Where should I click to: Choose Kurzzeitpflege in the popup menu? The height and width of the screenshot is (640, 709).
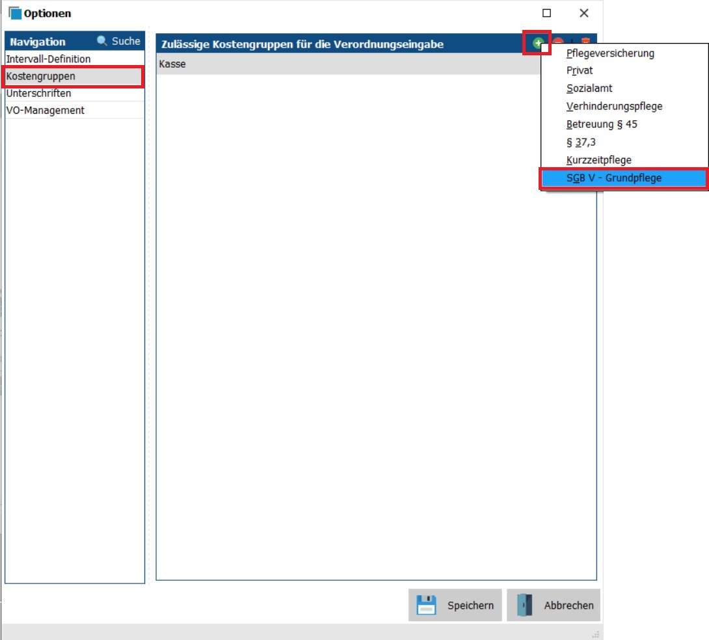click(x=598, y=159)
